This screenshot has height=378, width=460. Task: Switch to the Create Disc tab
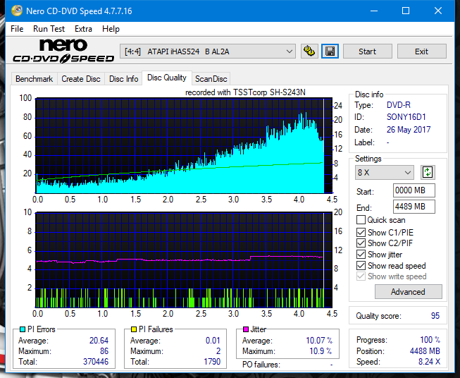tap(81, 79)
